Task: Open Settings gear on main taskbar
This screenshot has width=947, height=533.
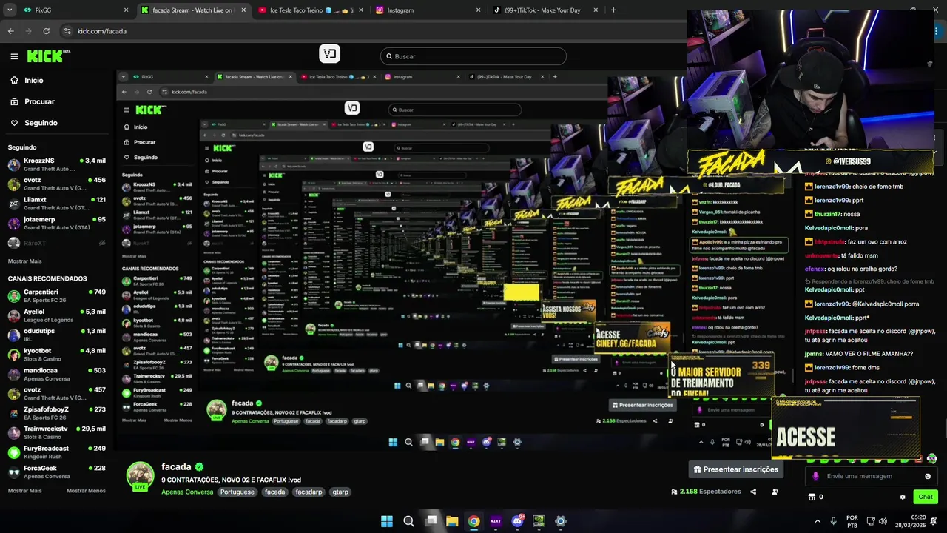Action: (x=561, y=521)
